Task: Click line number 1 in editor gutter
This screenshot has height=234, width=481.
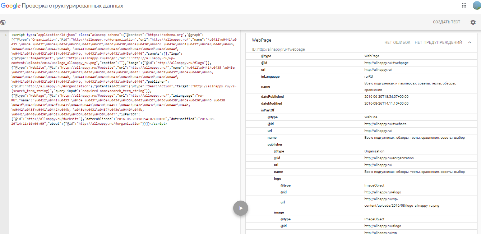Action: coord(5,35)
